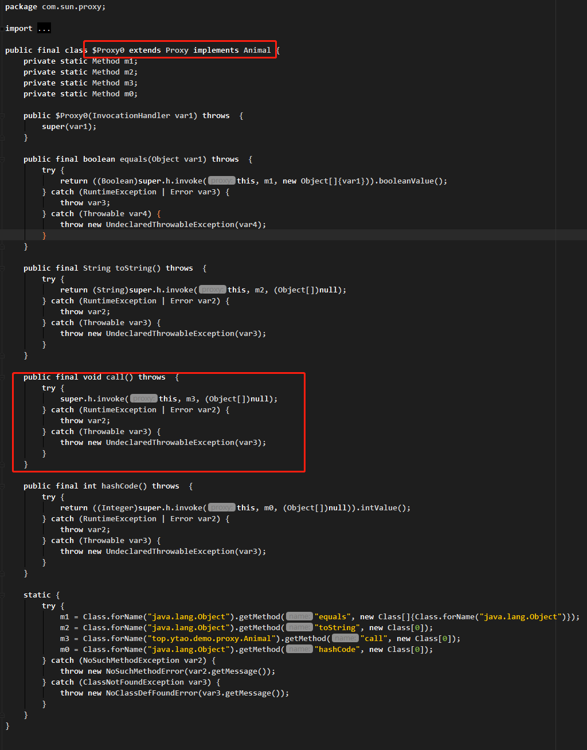Collapse the static block fold marker

(x=2, y=595)
